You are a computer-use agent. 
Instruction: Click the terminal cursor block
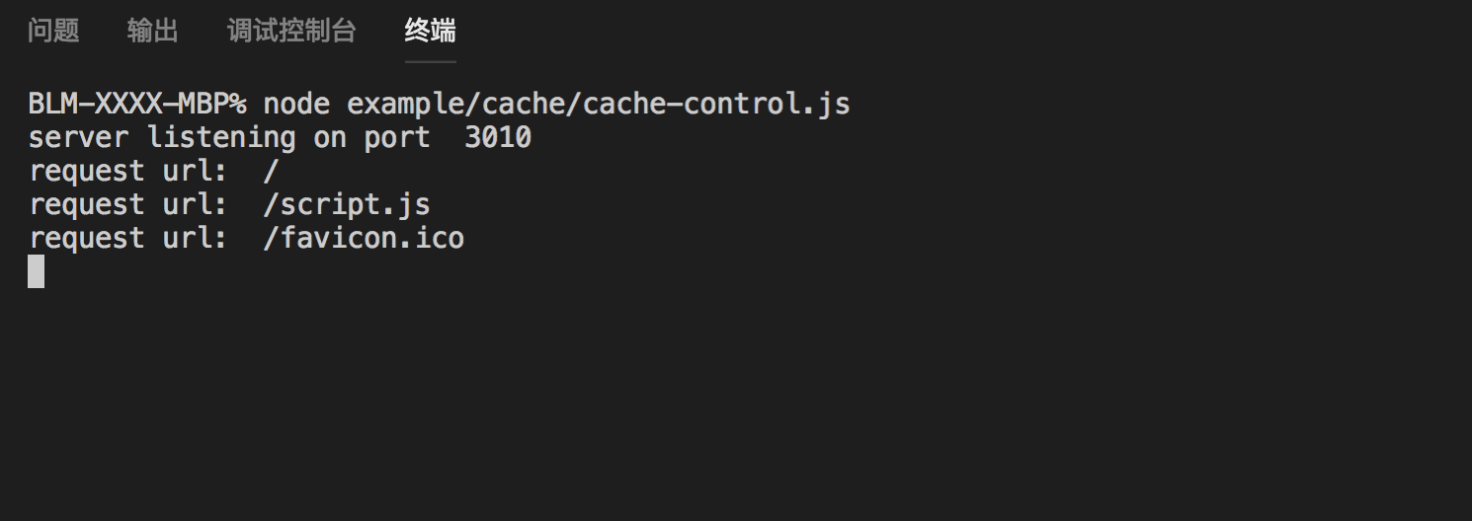pyautogui.click(x=36, y=271)
